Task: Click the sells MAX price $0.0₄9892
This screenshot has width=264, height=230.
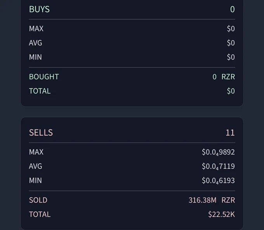Action: click(218, 152)
